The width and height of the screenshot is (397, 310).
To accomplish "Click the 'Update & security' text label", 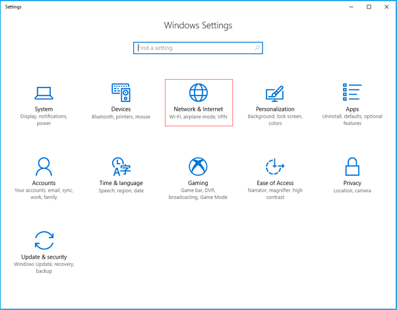I will 44,257.
